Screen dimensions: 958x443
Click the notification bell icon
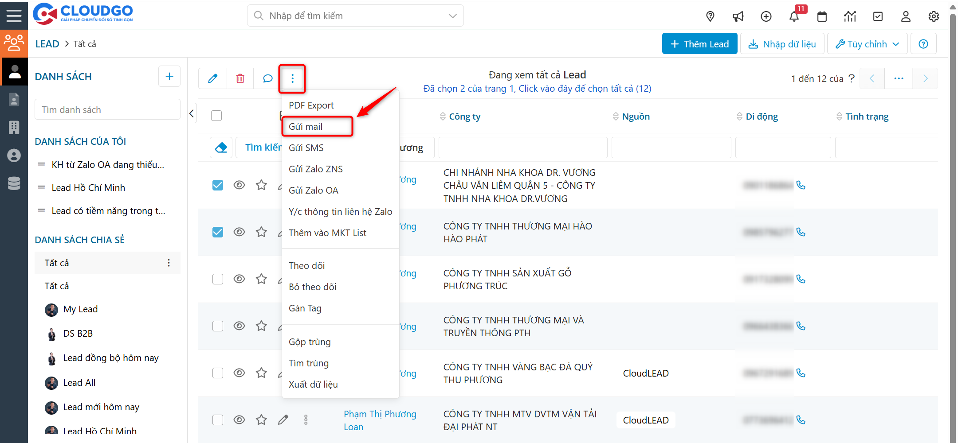pos(793,17)
